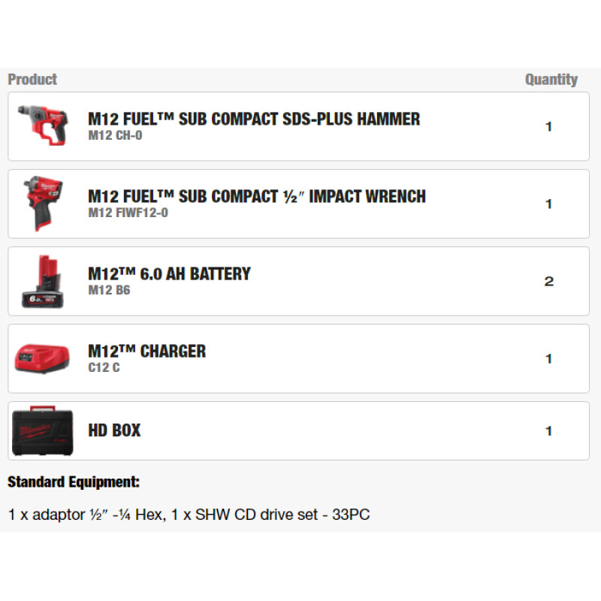
Task: Select the M12 6.0 AH BATTERY title
Action: [169, 273]
